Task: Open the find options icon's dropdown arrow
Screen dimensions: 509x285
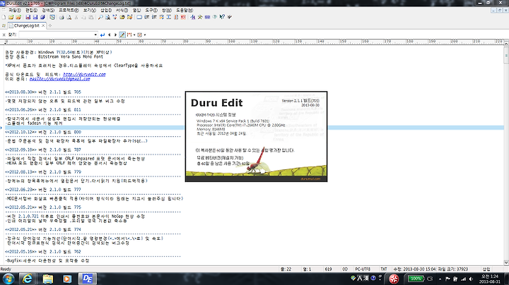Action: pyautogui.click(x=145, y=35)
